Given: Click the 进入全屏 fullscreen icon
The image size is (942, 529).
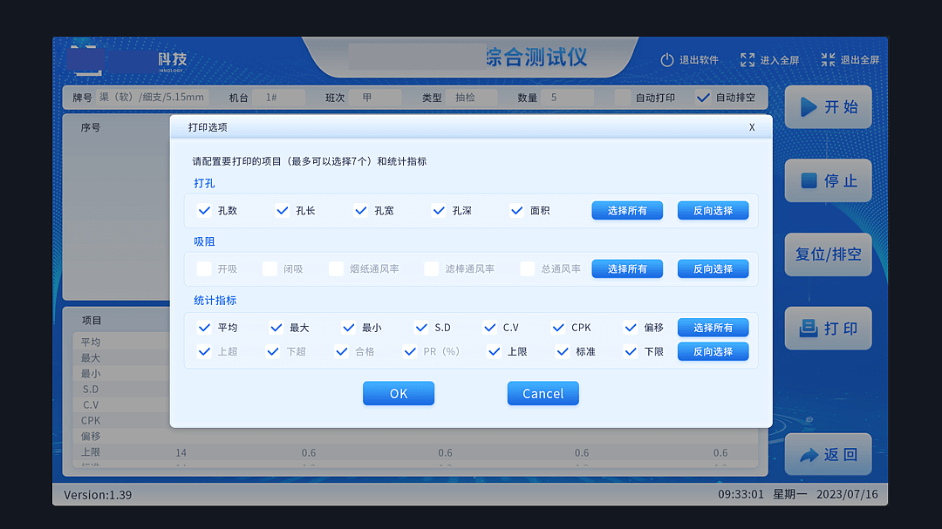Looking at the screenshot, I should [747, 59].
